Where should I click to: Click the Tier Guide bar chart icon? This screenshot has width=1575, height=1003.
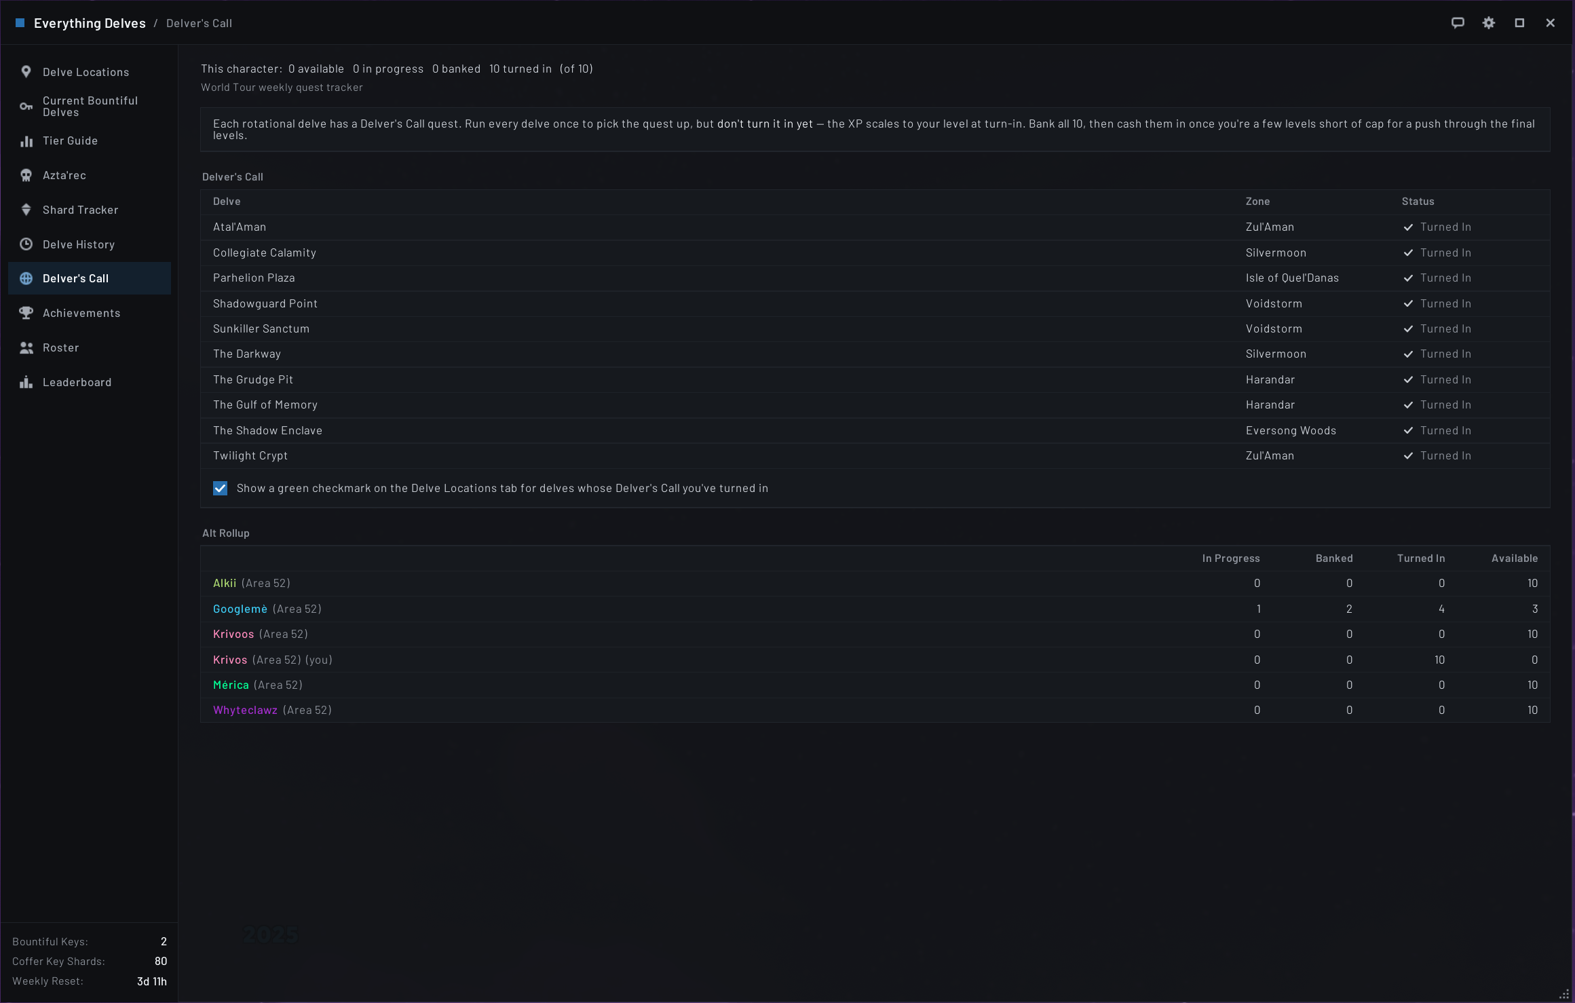(x=26, y=141)
